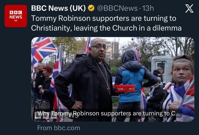Click the word Christianity in the tweet text
The width and height of the screenshot is (199, 135).
coord(51,28)
